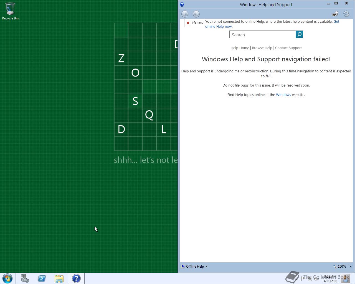The image size is (355, 284).
Task: Go back in Help and Support
Action: (185, 14)
